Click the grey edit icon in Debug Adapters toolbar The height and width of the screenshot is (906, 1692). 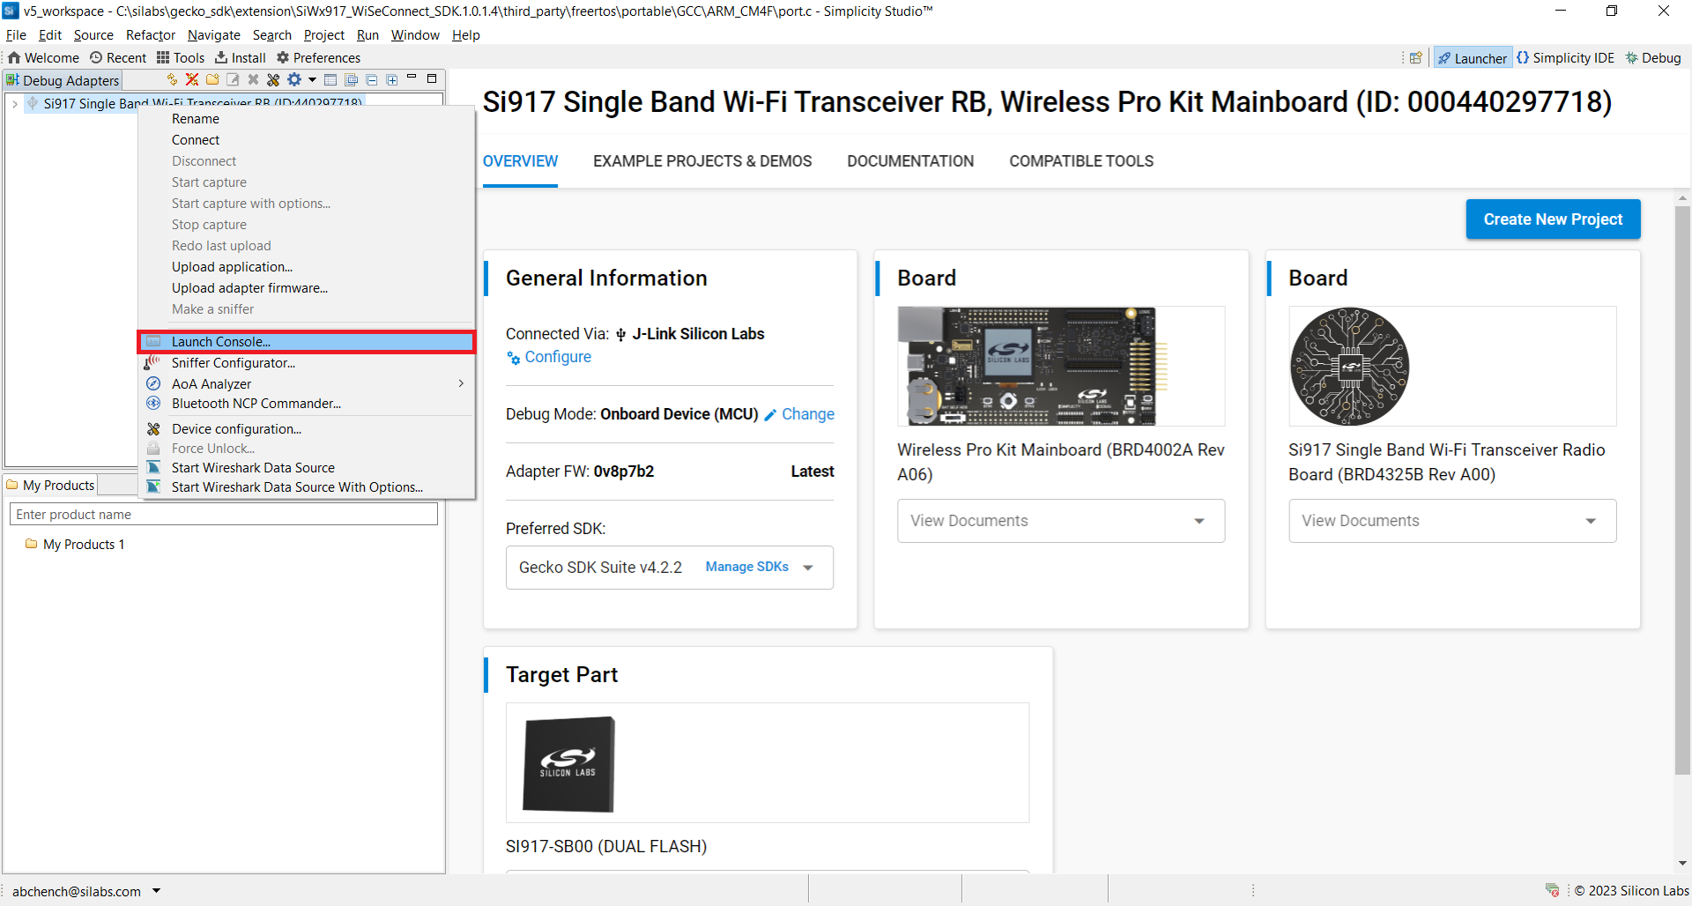coord(233,80)
